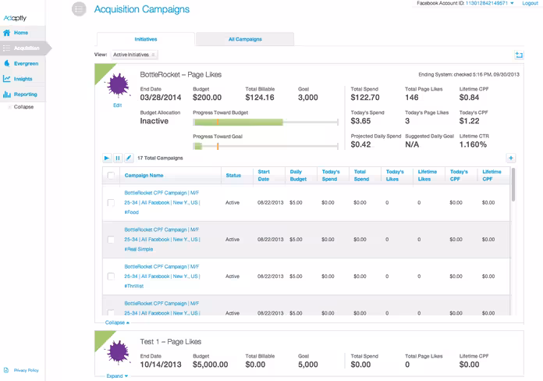Click the round menu icon beside Acquisition Campaigns
The width and height of the screenshot is (543, 381).
click(79, 9)
